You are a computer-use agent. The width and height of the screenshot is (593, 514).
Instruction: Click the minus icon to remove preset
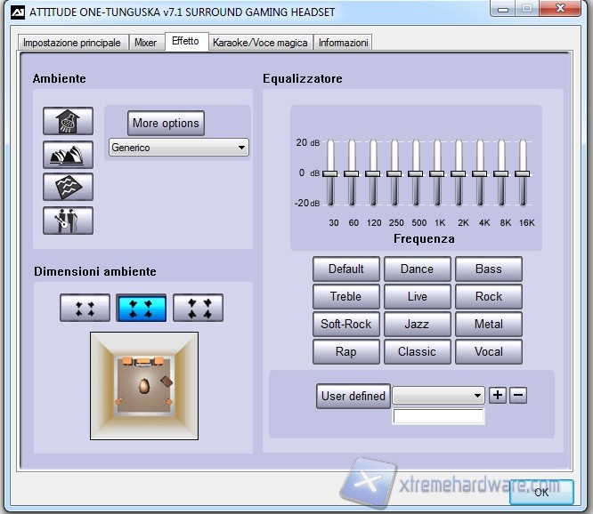[x=518, y=395]
